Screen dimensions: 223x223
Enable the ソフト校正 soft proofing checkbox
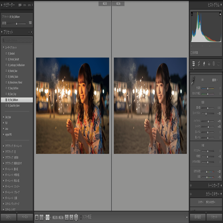[81, 217]
